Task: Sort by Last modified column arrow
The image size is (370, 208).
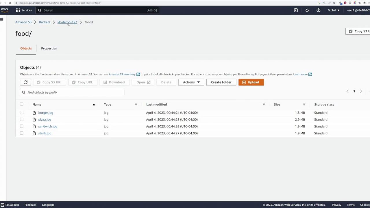Action: click(x=264, y=104)
